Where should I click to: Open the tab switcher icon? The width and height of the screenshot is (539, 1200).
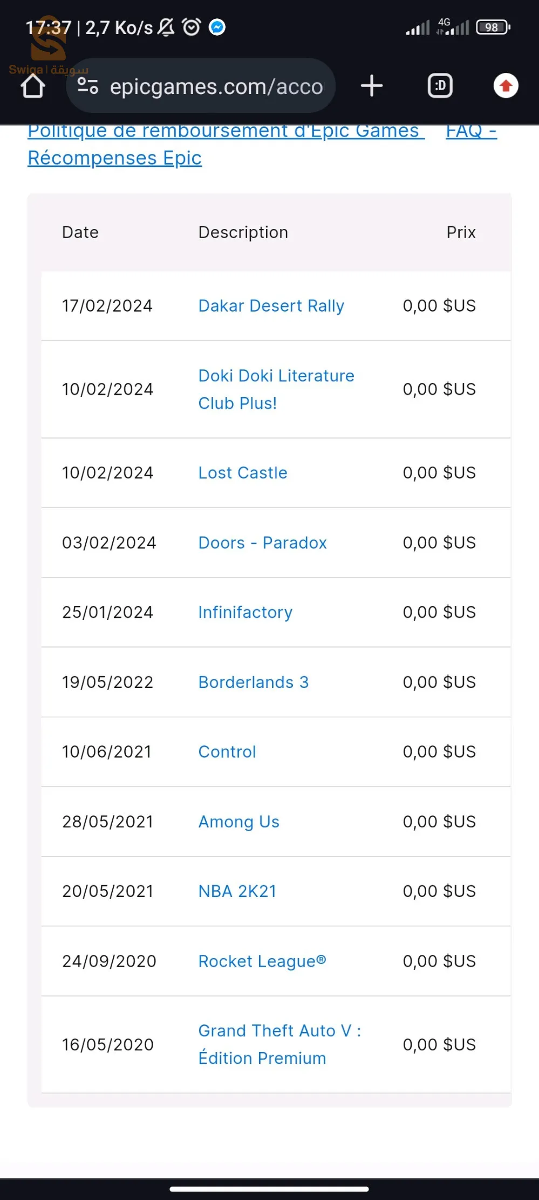440,86
